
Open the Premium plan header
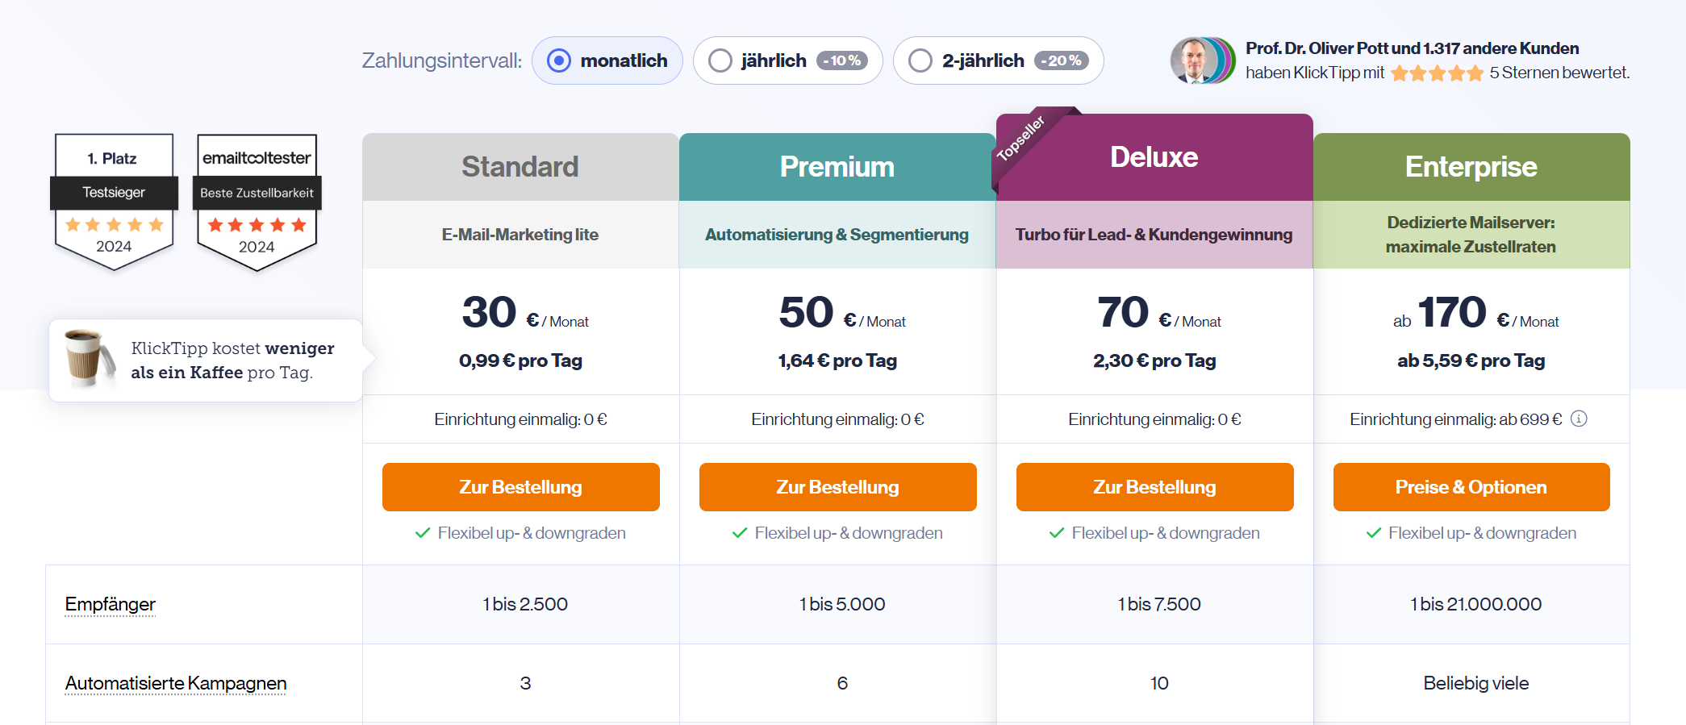837,167
